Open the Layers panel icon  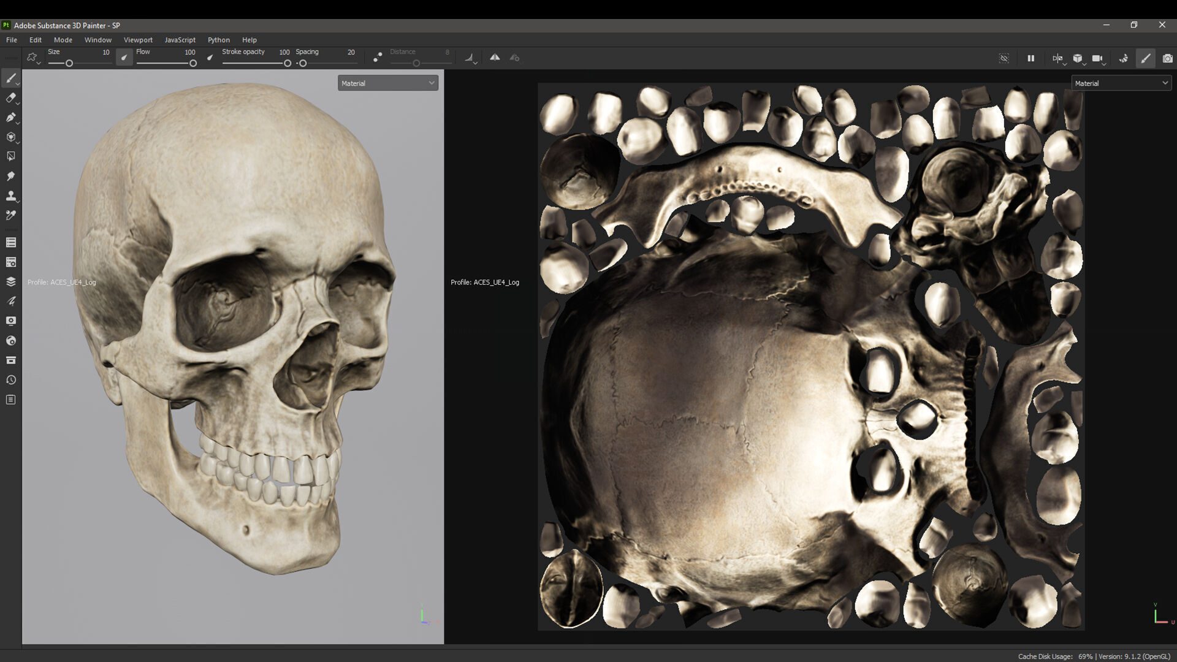click(10, 282)
